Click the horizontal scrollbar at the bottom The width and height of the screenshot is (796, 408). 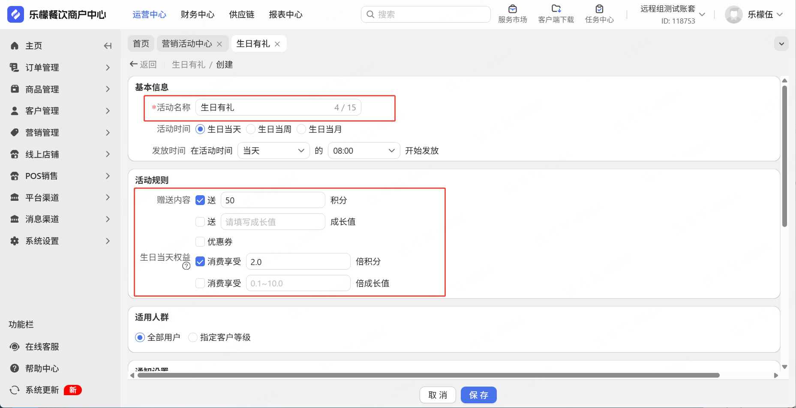click(428, 375)
